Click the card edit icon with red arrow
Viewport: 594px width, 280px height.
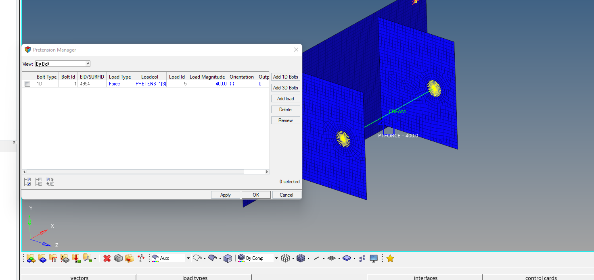click(76, 258)
